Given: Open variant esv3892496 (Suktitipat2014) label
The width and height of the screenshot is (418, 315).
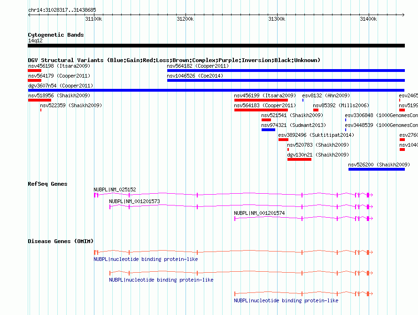Looking at the screenshot, I should pos(316,135).
